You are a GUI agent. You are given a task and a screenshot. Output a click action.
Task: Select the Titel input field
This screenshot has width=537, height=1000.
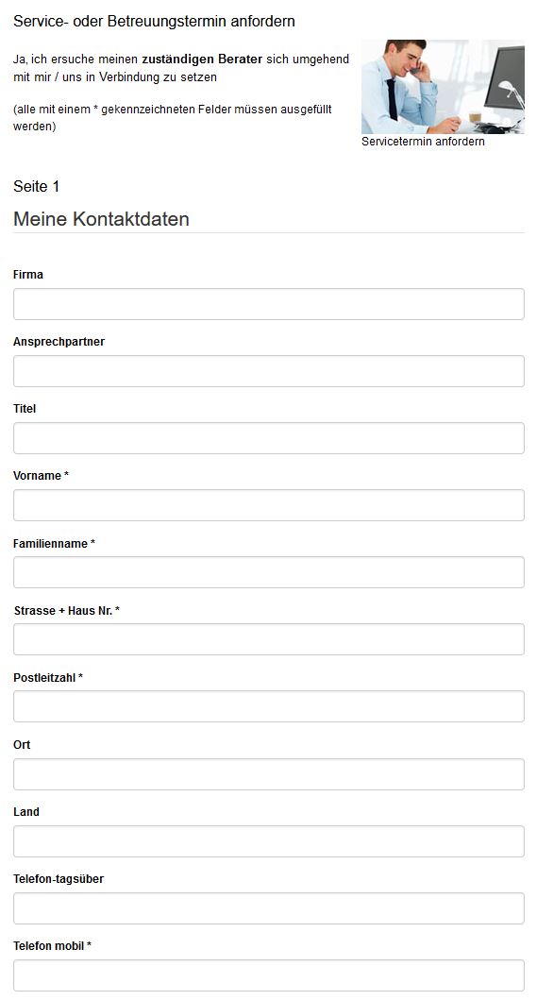click(268, 438)
